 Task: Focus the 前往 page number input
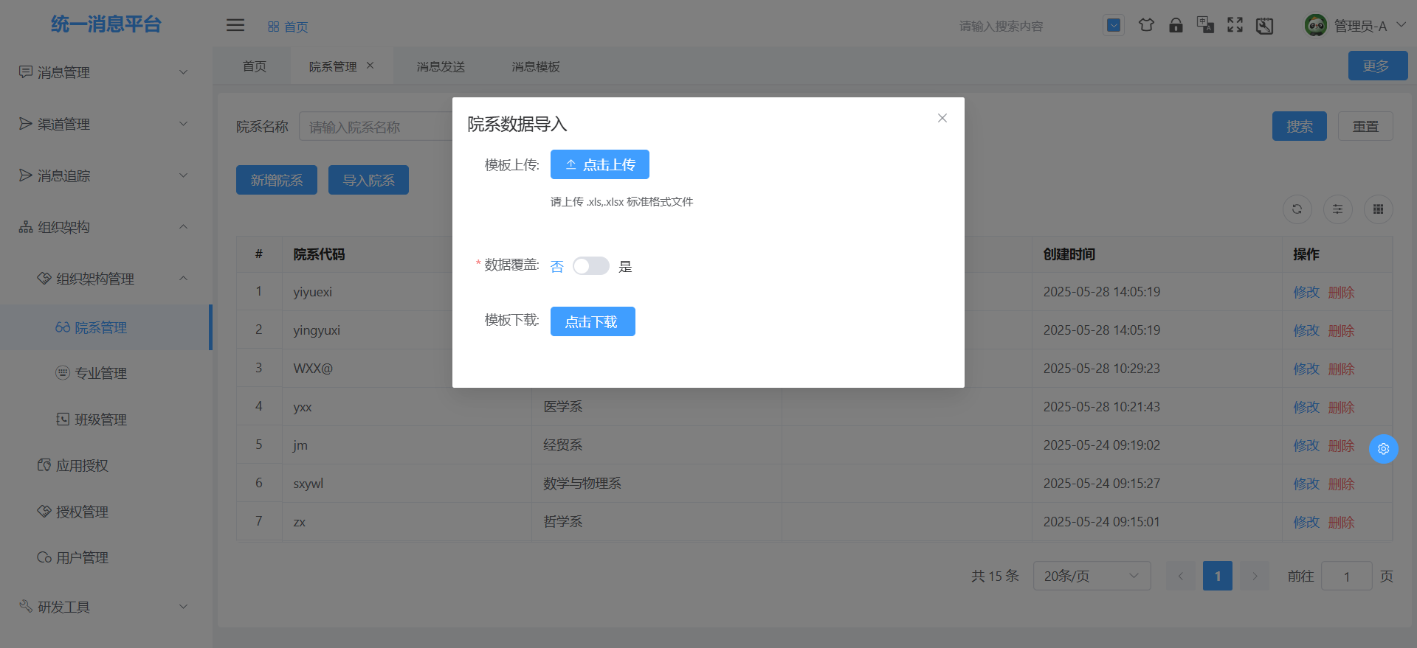tap(1346, 576)
